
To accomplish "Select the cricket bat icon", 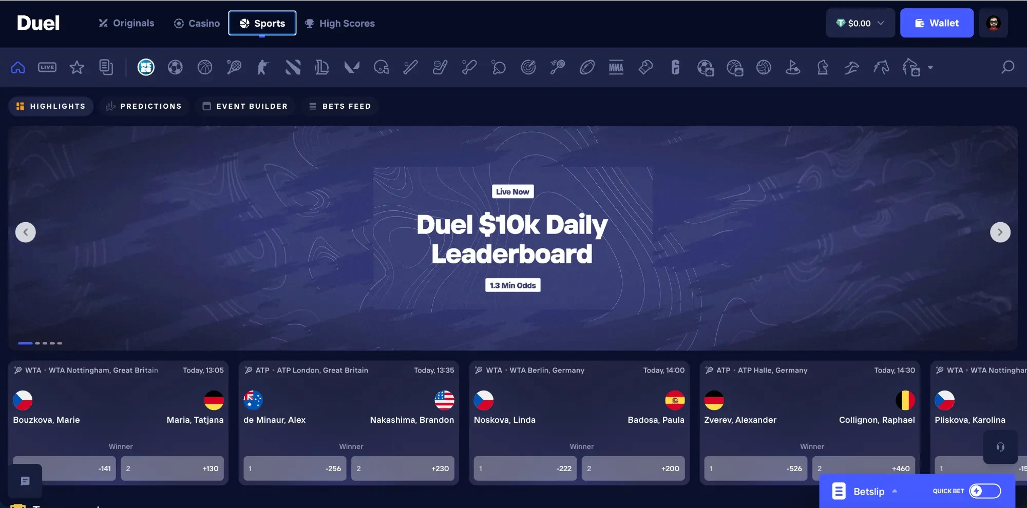I will pos(469,67).
